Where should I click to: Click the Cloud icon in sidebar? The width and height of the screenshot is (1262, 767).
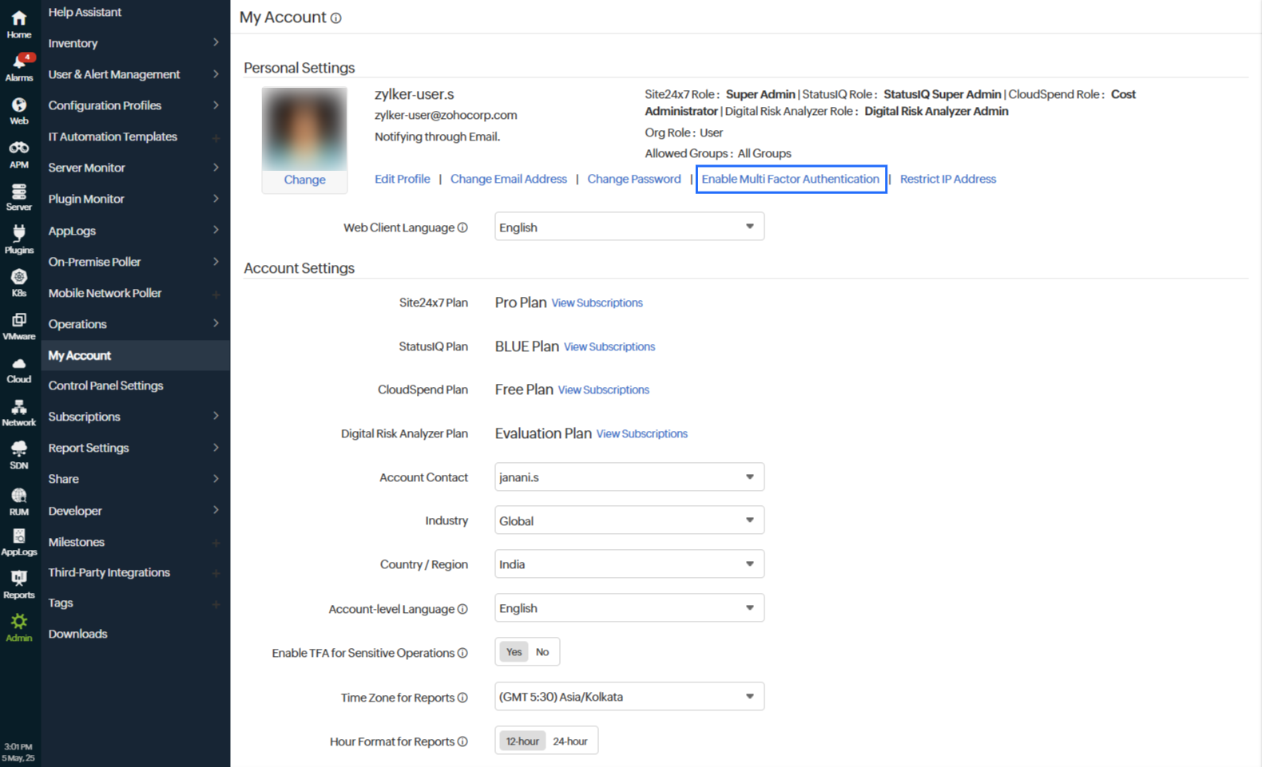tap(19, 370)
